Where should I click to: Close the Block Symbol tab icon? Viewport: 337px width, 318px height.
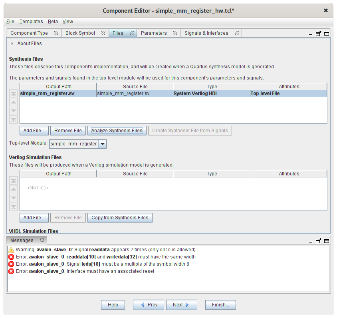click(x=103, y=33)
